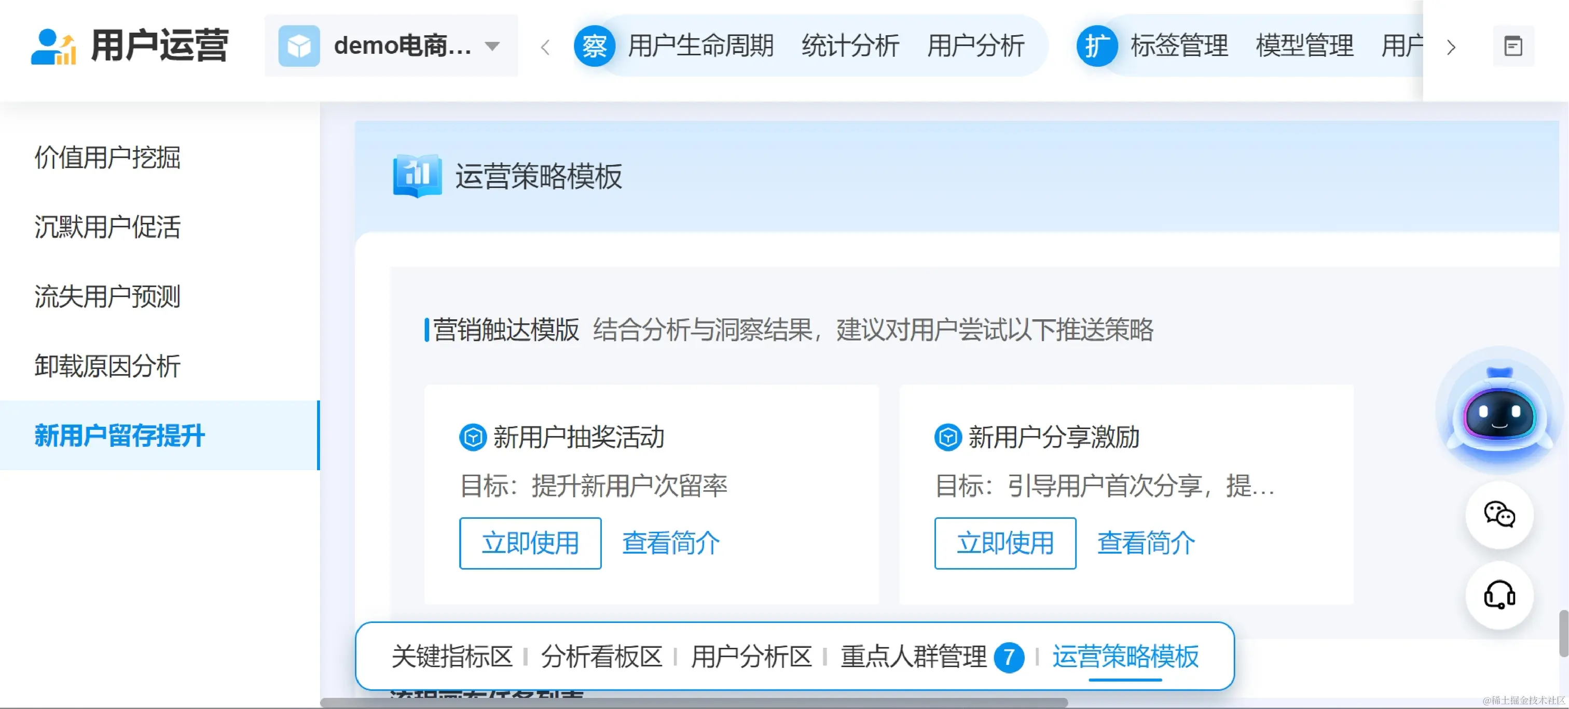Jump to 用户分析区 section

pyautogui.click(x=752, y=657)
